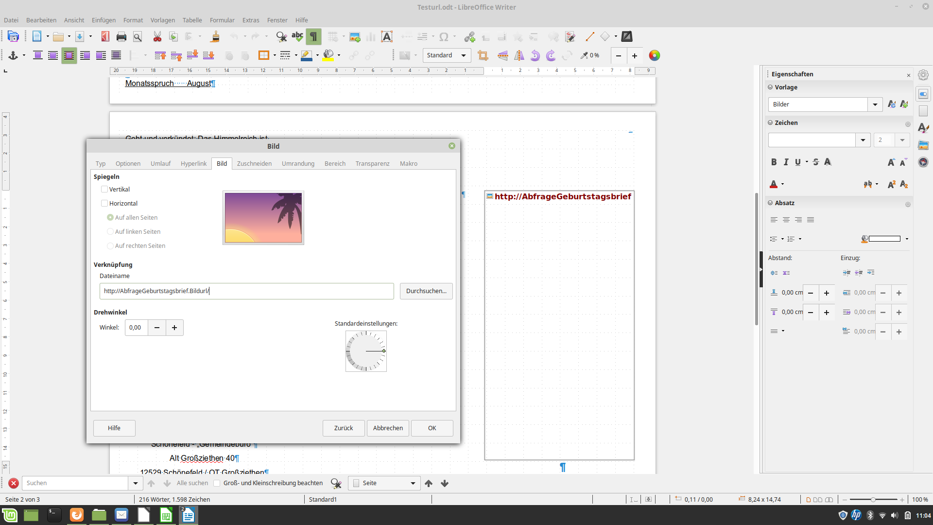
Task: Click the Insert Image toolbar icon
Action: tap(355, 36)
